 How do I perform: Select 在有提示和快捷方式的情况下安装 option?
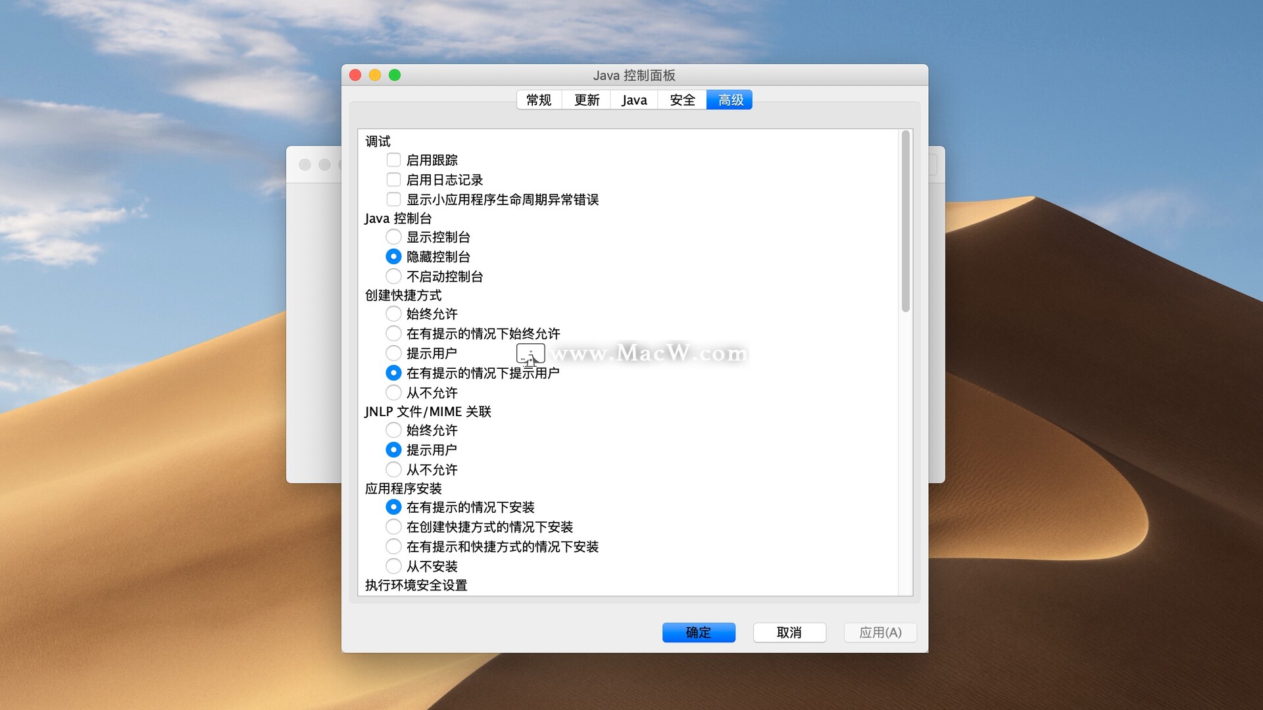[393, 546]
